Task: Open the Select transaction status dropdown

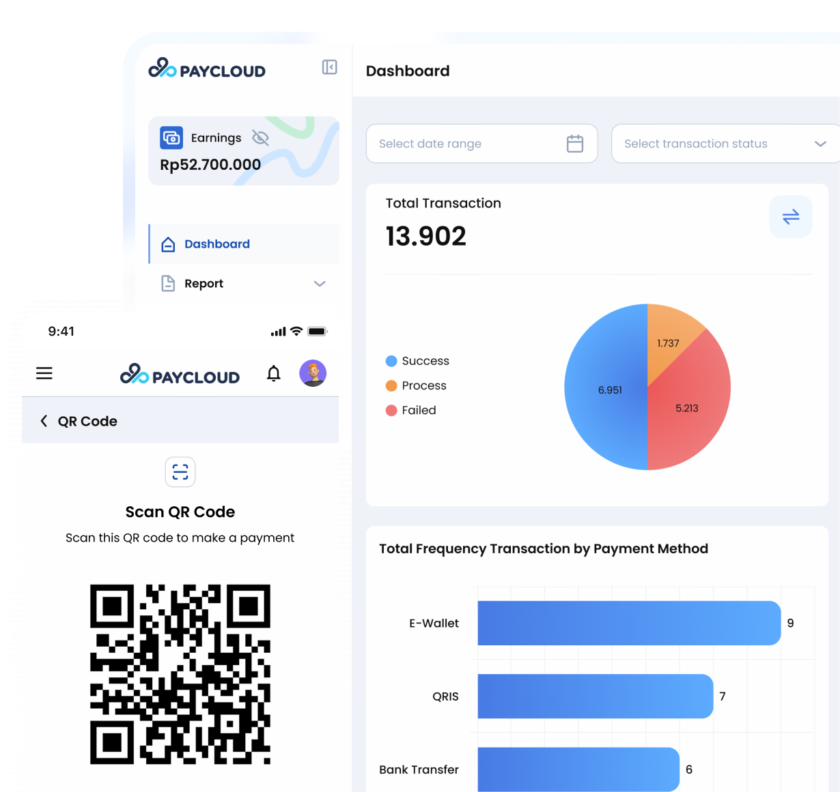Action: 725,143
